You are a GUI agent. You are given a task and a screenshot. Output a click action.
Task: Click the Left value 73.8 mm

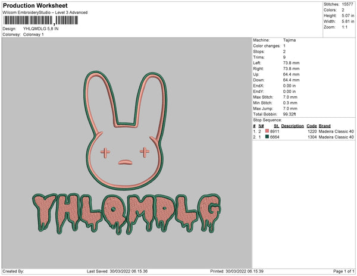(x=291, y=63)
